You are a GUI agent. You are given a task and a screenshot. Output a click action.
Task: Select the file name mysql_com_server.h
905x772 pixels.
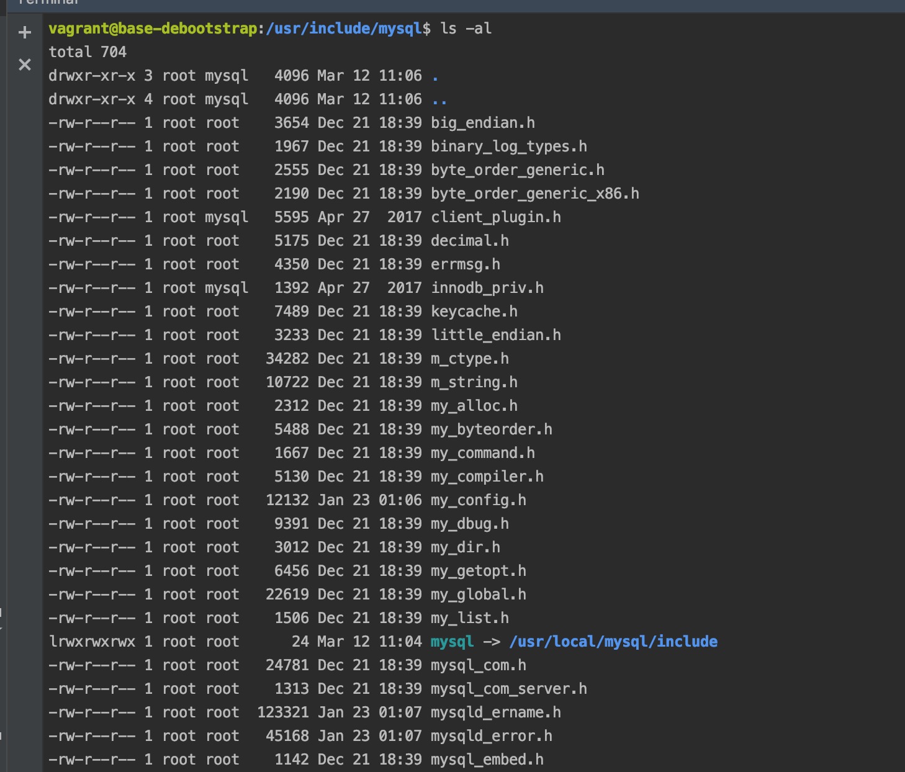tap(509, 689)
